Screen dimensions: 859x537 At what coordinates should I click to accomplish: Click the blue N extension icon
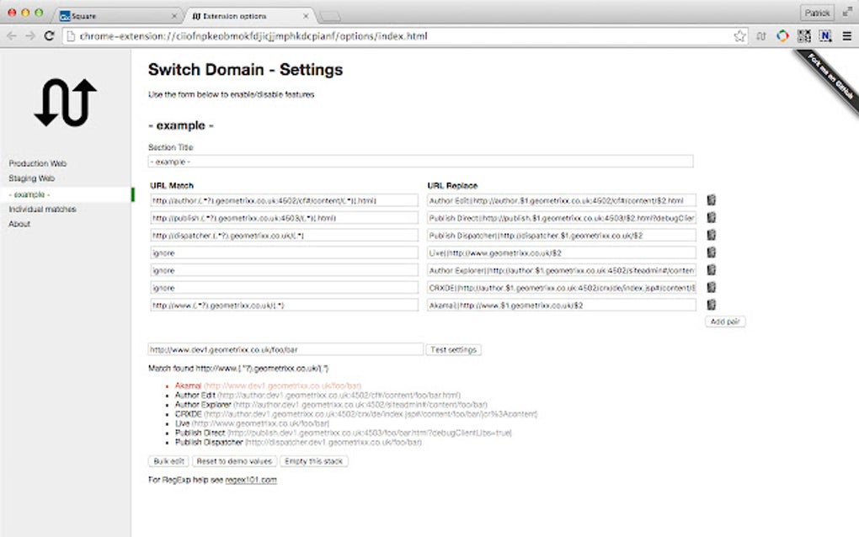pyautogui.click(x=824, y=36)
